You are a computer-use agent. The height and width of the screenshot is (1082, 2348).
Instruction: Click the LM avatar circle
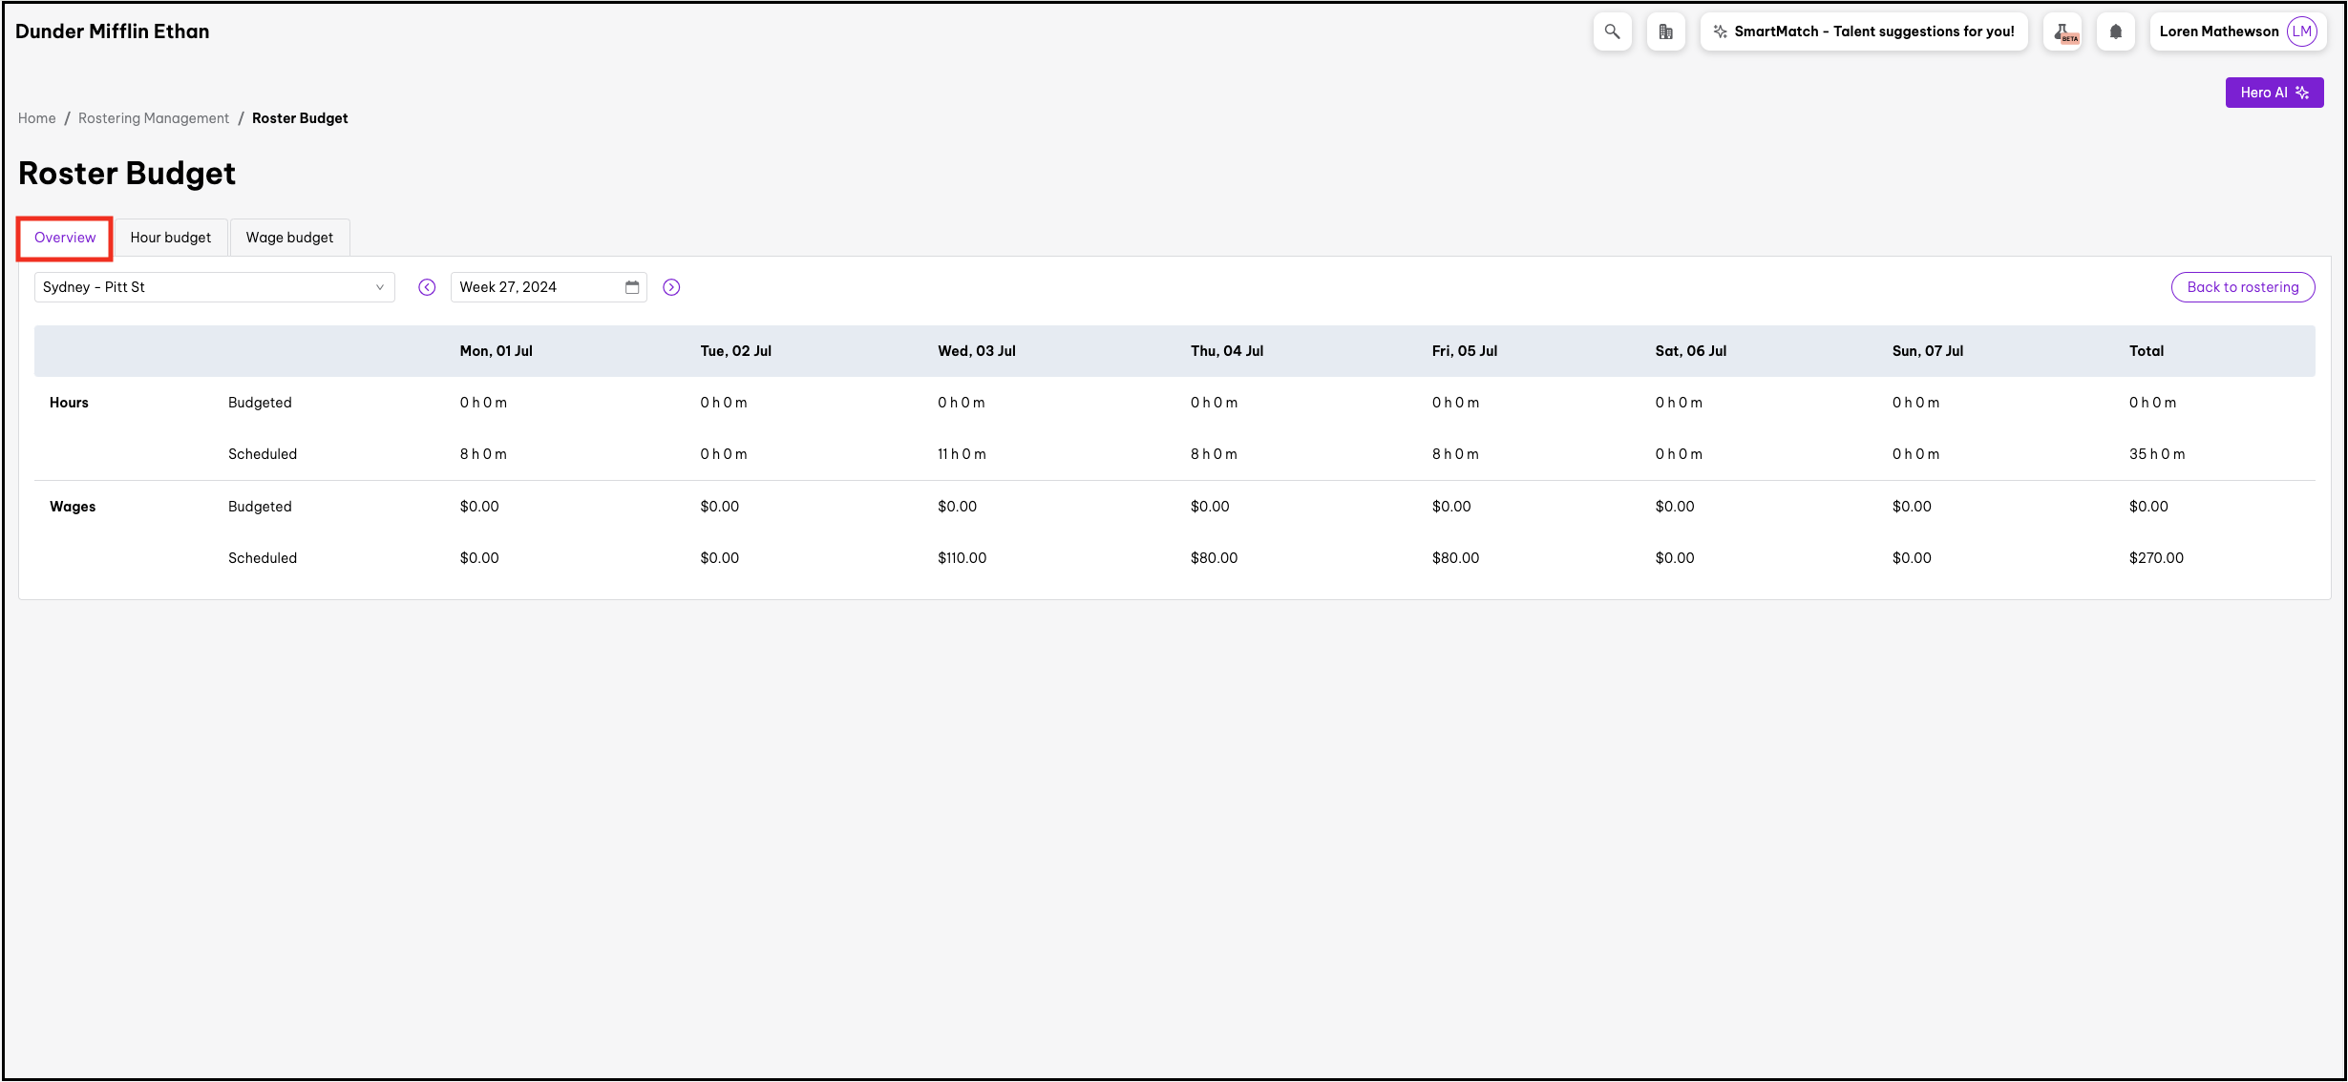tap(2302, 31)
